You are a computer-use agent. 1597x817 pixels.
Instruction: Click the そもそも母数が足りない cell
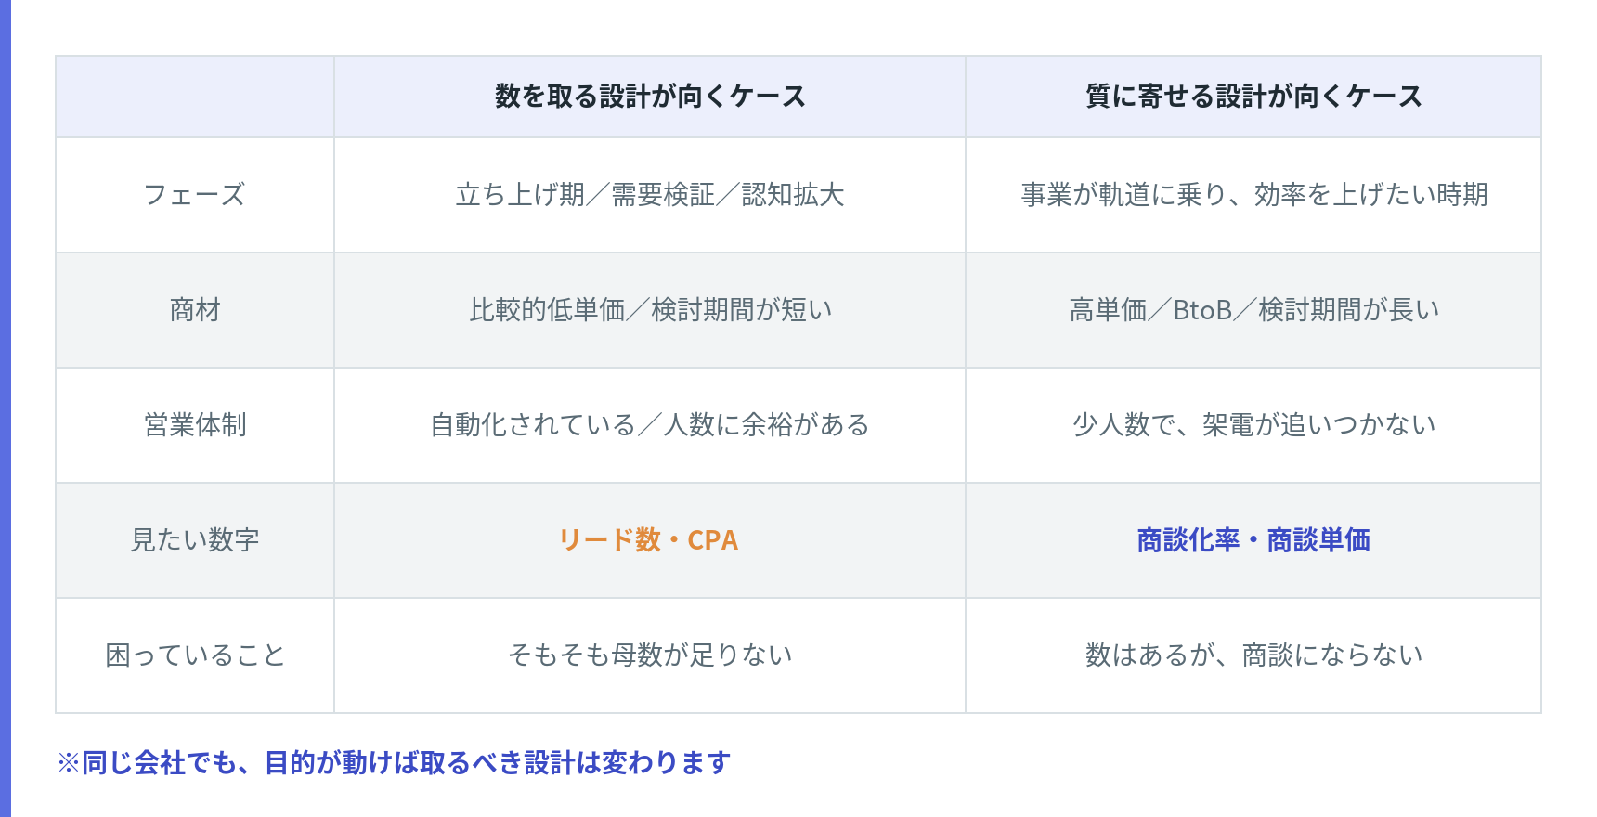click(x=650, y=655)
